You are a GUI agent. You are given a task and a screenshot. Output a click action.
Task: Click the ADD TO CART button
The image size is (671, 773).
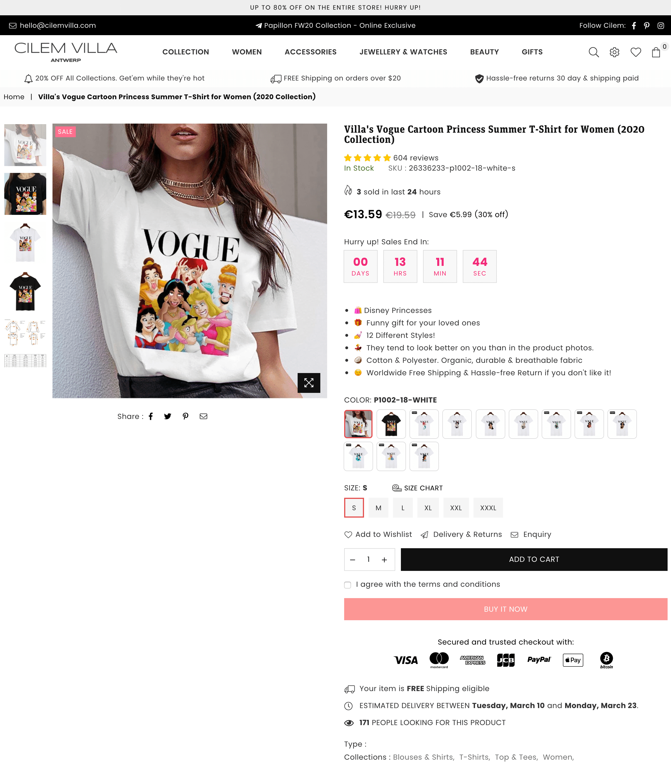pyautogui.click(x=534, y=559)
